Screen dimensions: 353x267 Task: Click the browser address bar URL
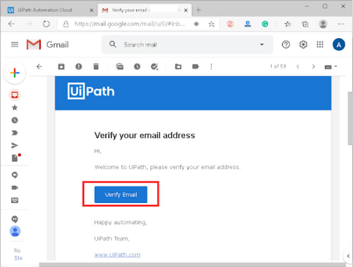pos(129,24)
